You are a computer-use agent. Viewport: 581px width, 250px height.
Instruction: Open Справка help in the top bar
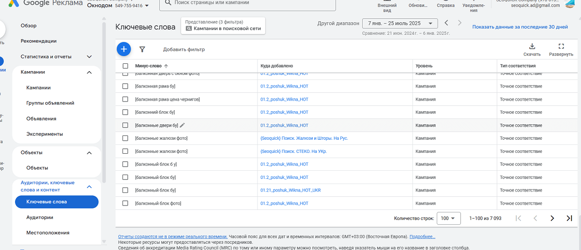pos(445,5)
